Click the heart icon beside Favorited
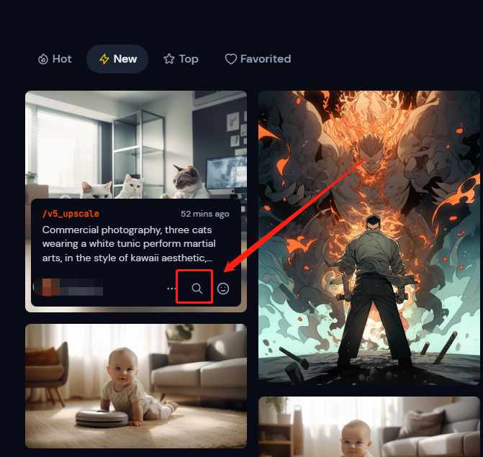 pos(231,59)
